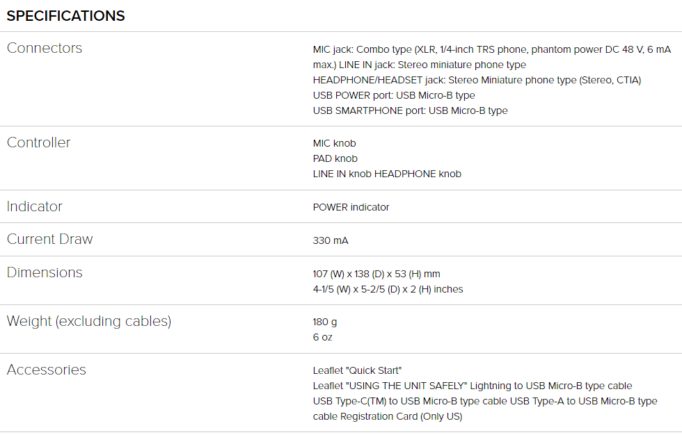The height and width of the screenshot is (435, 682).
Task: Select the 330 mA value
Action: pos(331,240)
